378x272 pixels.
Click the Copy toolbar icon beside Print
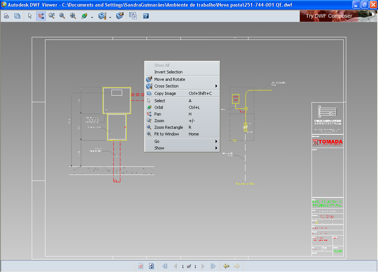tap(17, 16)
